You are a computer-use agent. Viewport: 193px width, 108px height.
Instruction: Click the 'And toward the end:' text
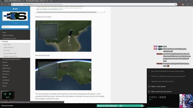point(43,55)
